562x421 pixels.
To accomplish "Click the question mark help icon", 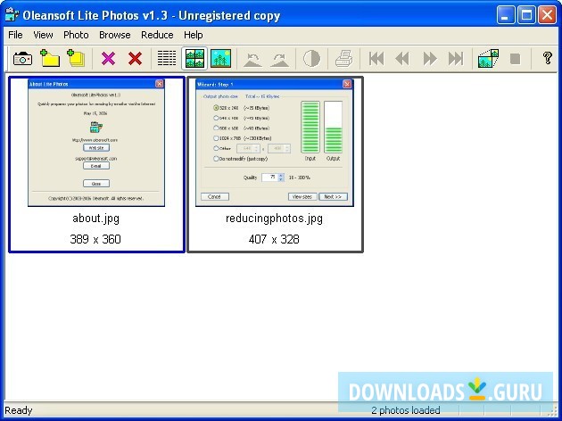I will 548,58.
